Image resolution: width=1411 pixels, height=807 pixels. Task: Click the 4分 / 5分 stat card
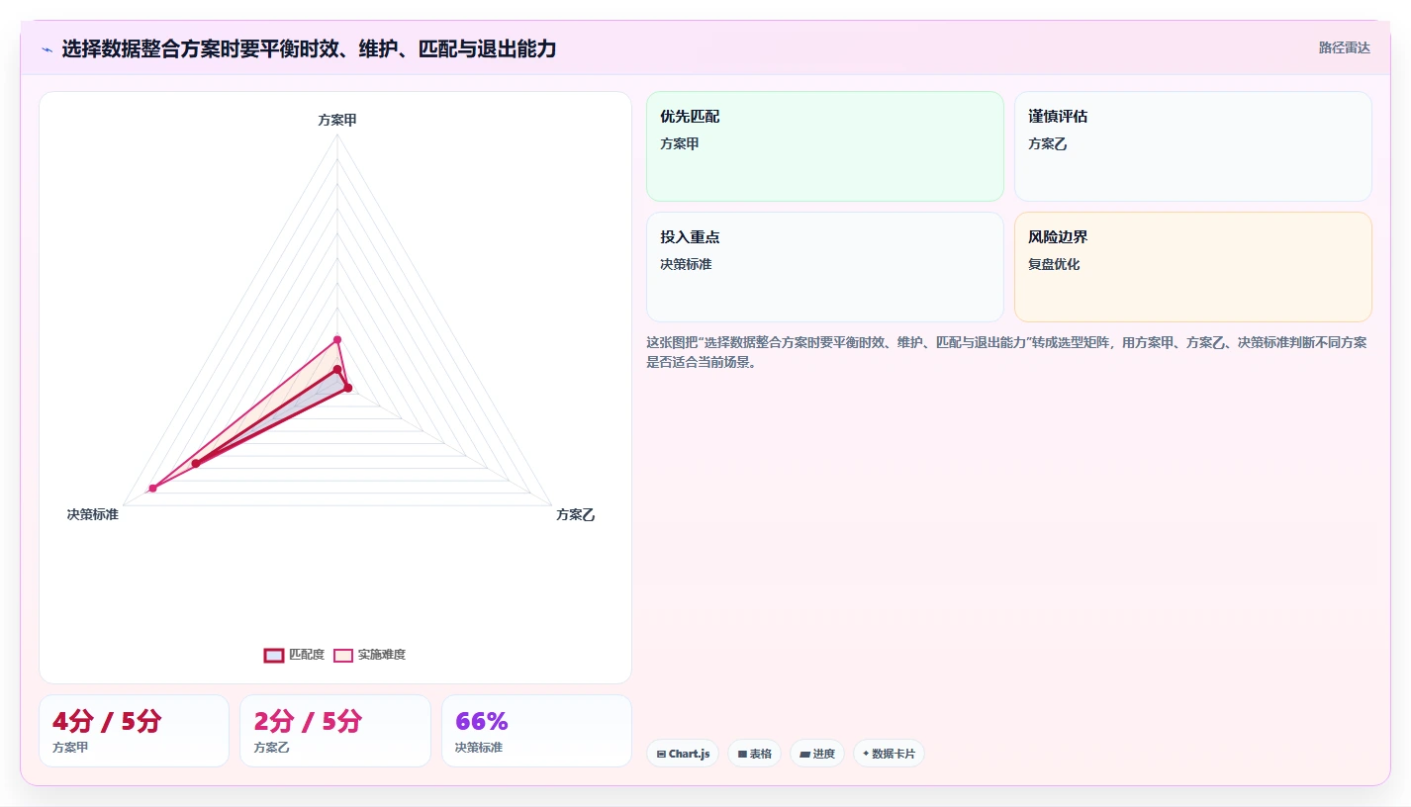point(134,731)
